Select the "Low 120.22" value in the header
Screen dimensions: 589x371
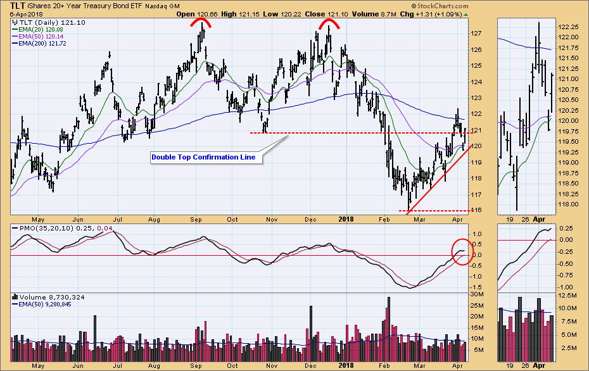coord(282,15)
